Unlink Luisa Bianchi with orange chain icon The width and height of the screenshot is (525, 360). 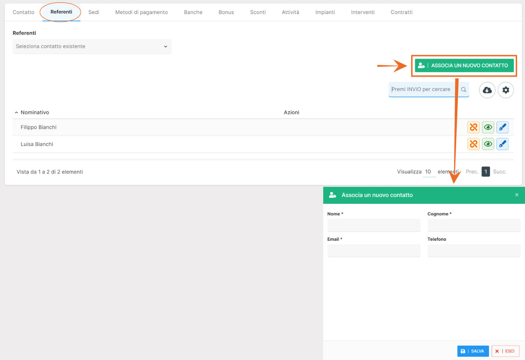pos(473,144)
